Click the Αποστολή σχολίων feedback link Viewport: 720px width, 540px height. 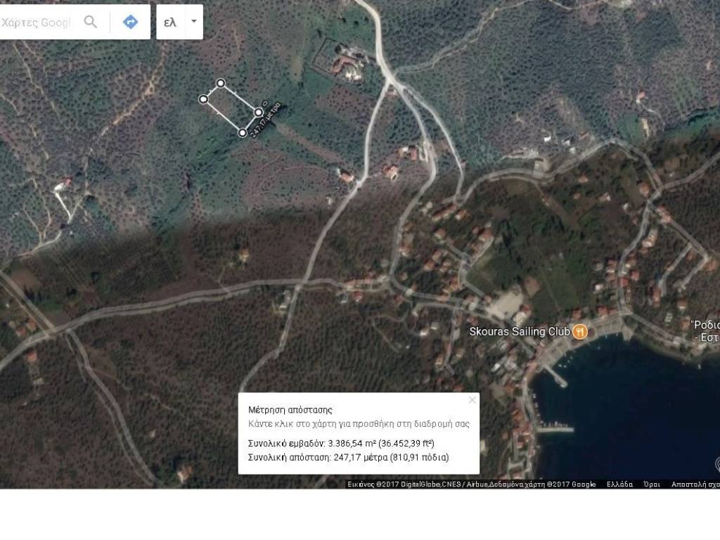click(x=695, y=484)
